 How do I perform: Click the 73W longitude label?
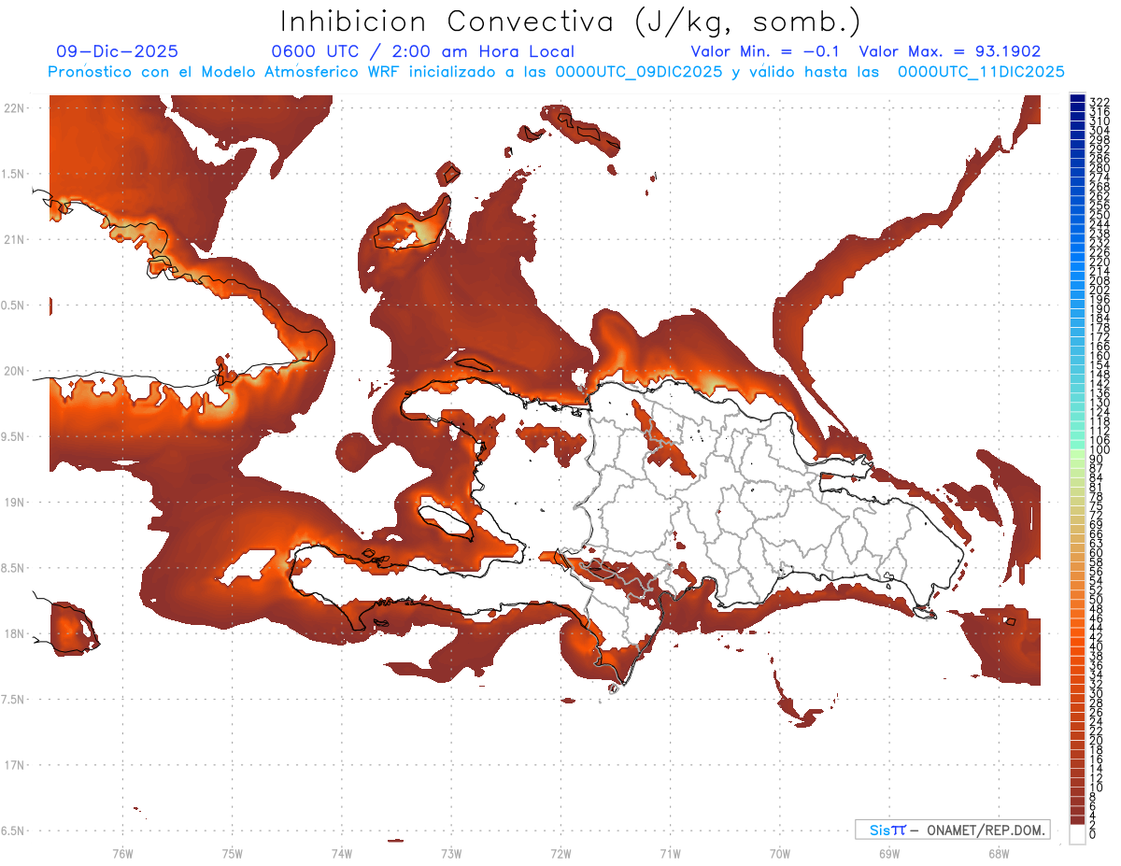point(451,853)
